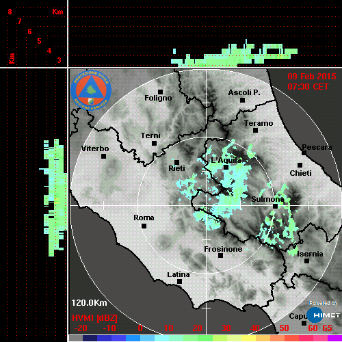Viewport: 342px width, 342px height.
Task: Click the Foligno city marker square
Action: coord(160,92)
